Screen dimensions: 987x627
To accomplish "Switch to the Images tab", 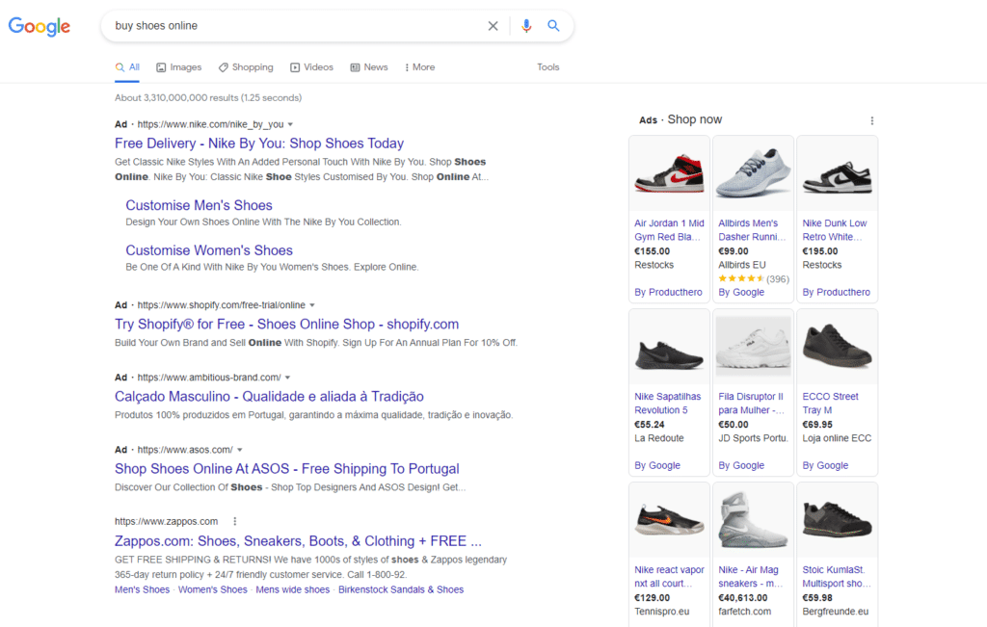I will pyautogui.click(x=178, y=67).
